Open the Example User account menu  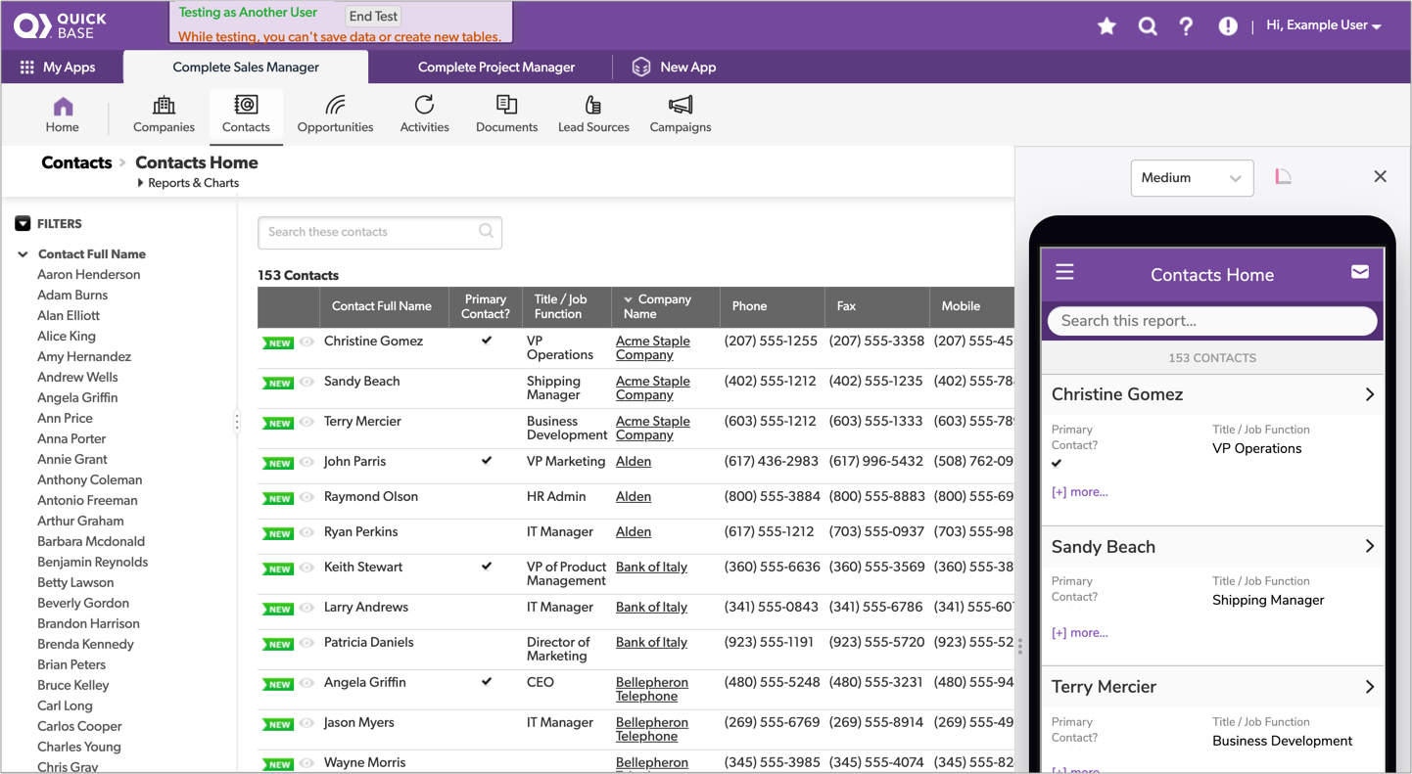tap(1324, 25)
